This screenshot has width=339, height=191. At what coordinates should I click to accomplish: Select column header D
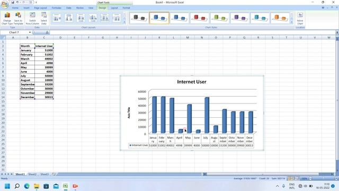coord(60,38)
